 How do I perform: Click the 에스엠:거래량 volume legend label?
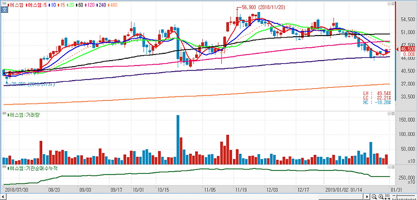(24, 115)
